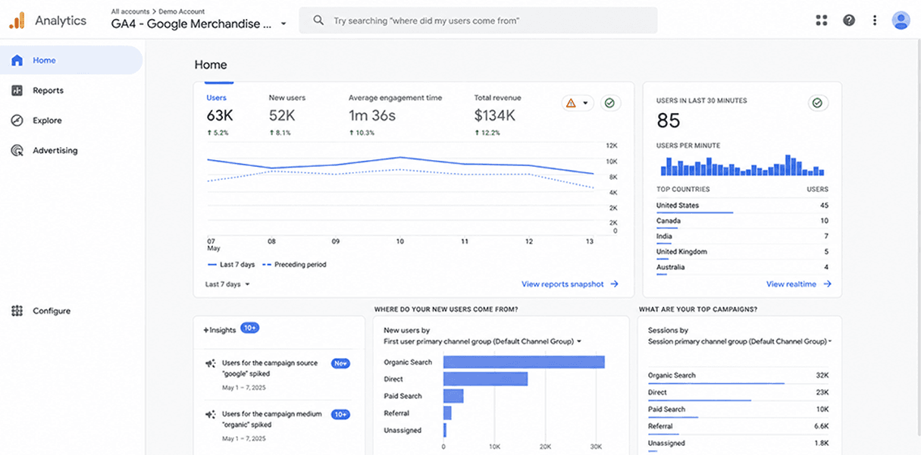Screen dimensions: 921x455
Task: Expand the GA4 Google Merchandise property selector
Action: (x=199, y=24)
